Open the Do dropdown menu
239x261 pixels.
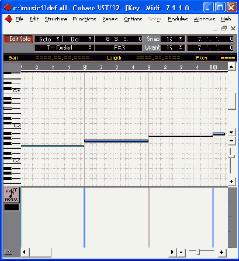coord(78,39)
